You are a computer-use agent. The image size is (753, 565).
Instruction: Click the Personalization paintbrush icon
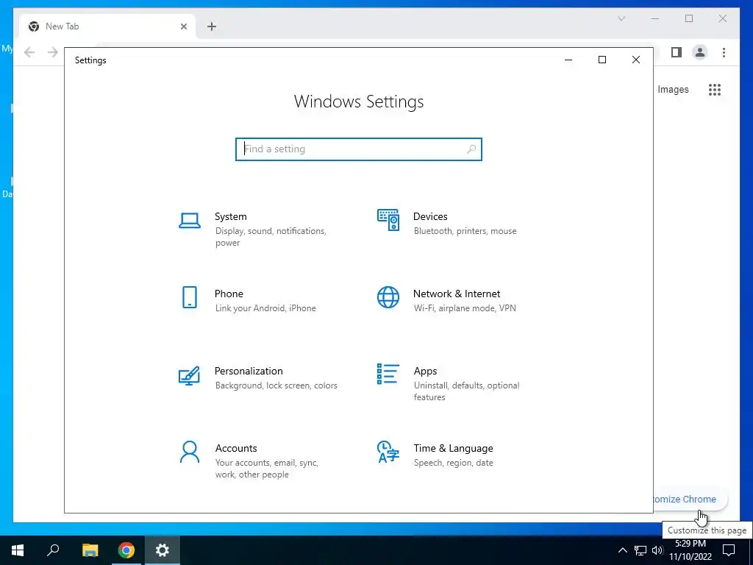189,376
